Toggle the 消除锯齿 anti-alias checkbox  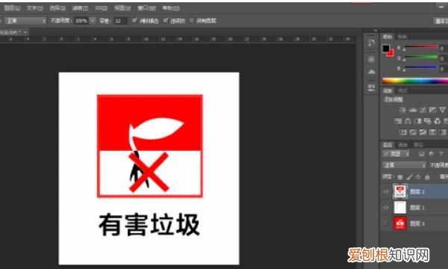click(134, 20)
